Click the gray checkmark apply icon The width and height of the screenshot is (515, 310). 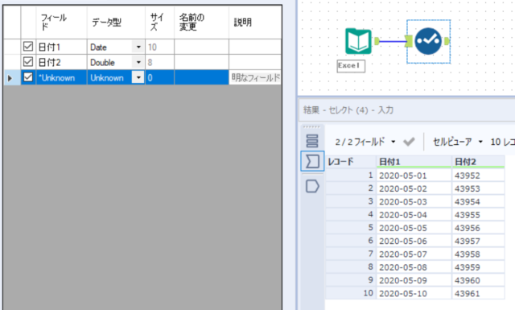coord(409,142)
